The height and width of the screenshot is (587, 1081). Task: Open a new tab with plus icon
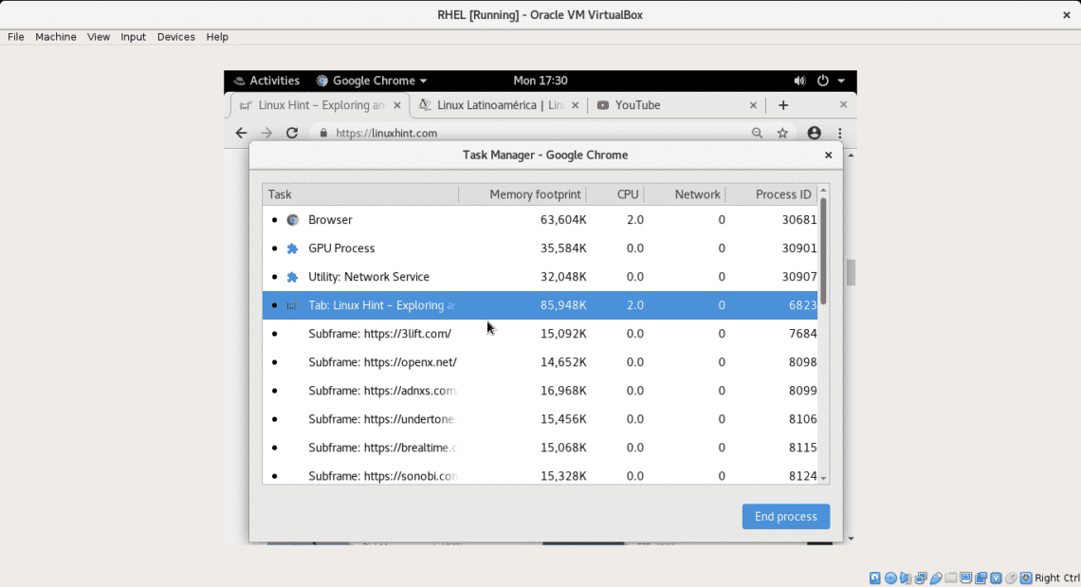pos(783,105)
